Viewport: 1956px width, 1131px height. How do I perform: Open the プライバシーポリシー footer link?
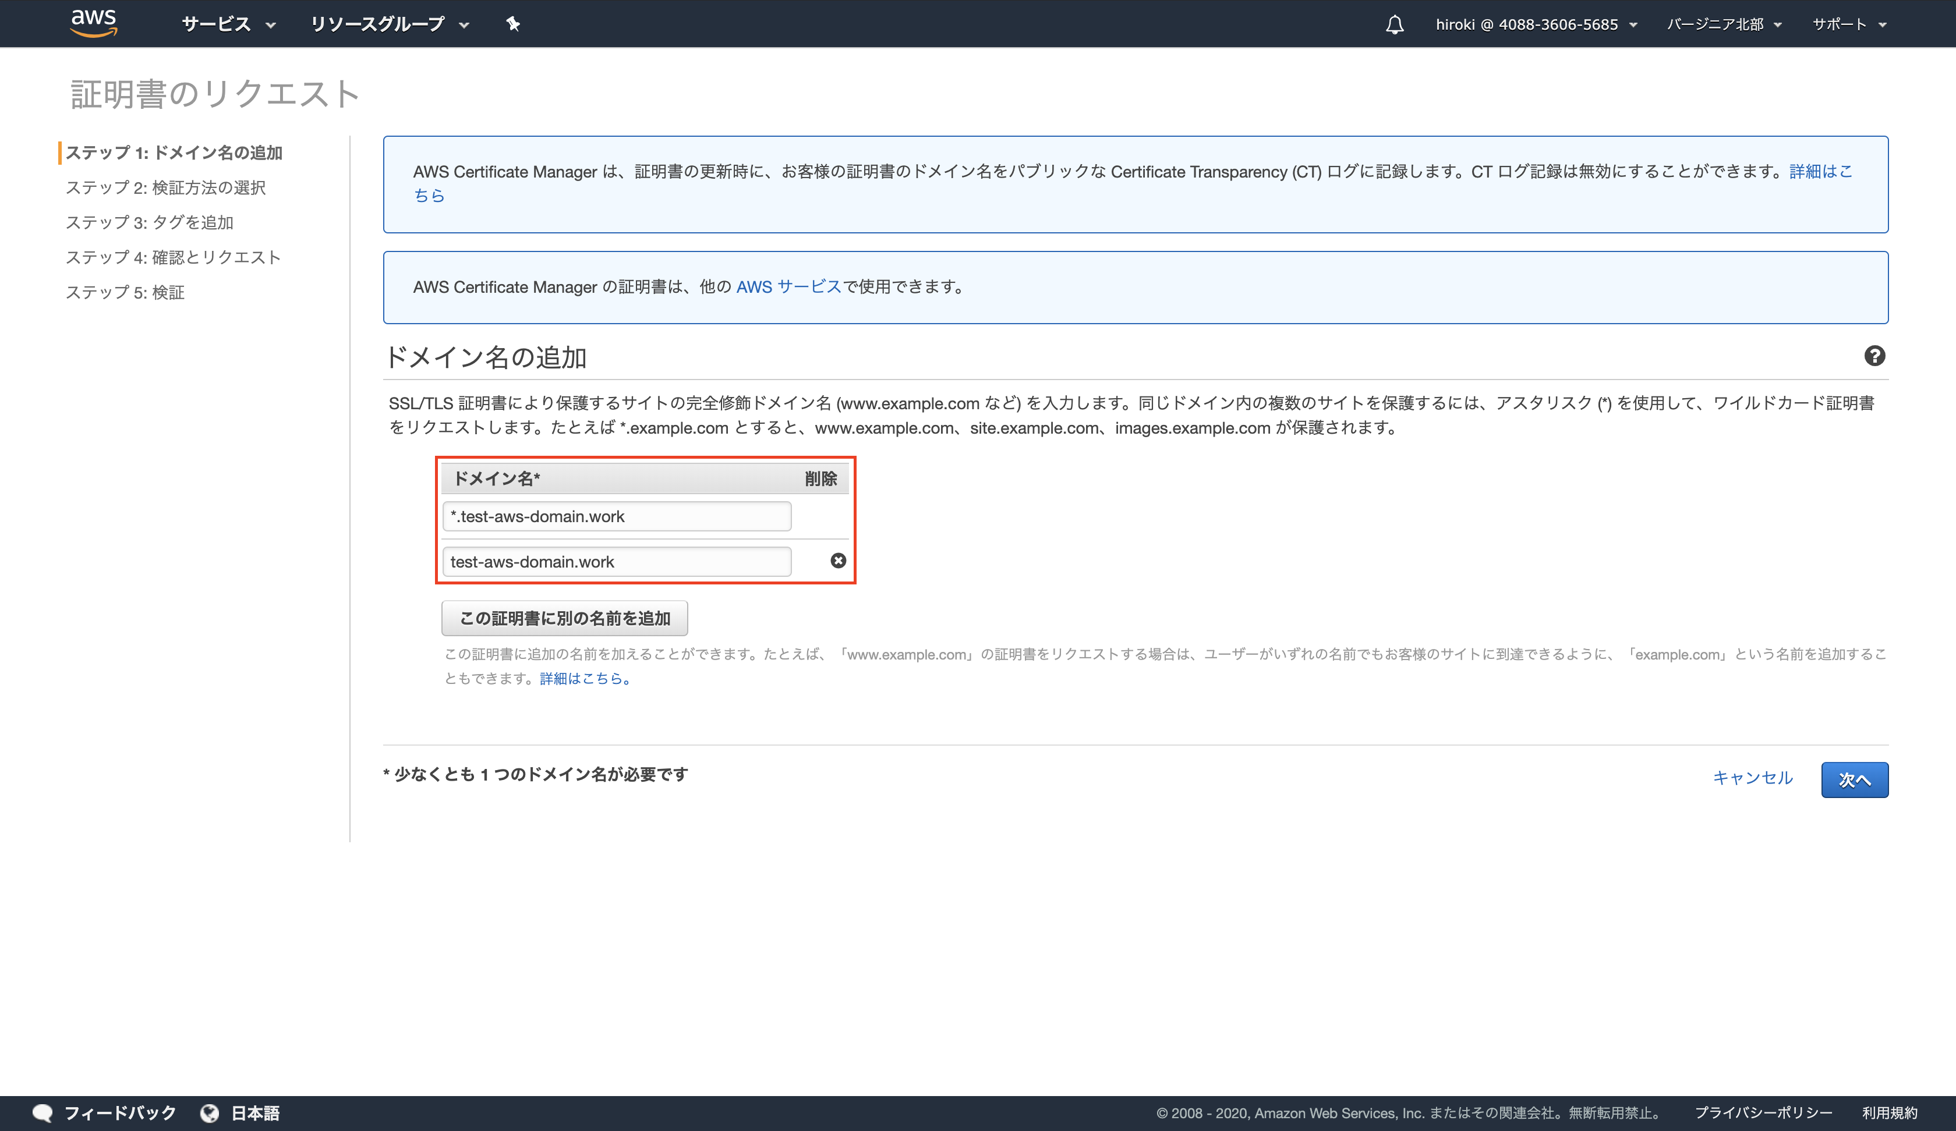(1763, 1113)
